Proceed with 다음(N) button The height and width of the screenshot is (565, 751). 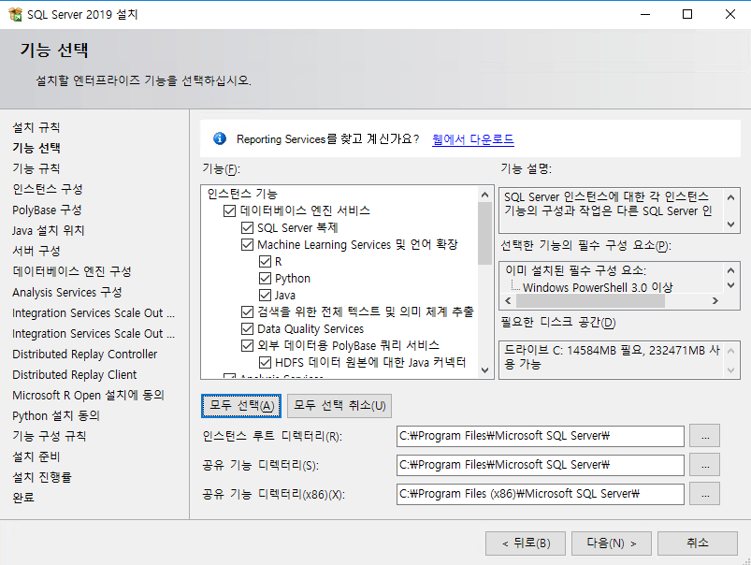[611, 543]
